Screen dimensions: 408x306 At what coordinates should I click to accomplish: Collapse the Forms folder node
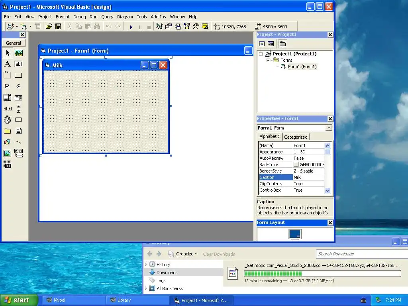(268, 61)
